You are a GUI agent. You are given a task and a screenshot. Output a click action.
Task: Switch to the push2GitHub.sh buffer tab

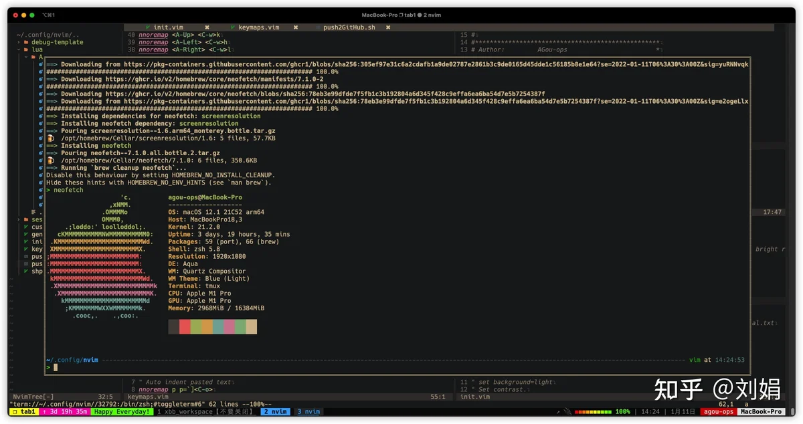[x=349, y=27]
